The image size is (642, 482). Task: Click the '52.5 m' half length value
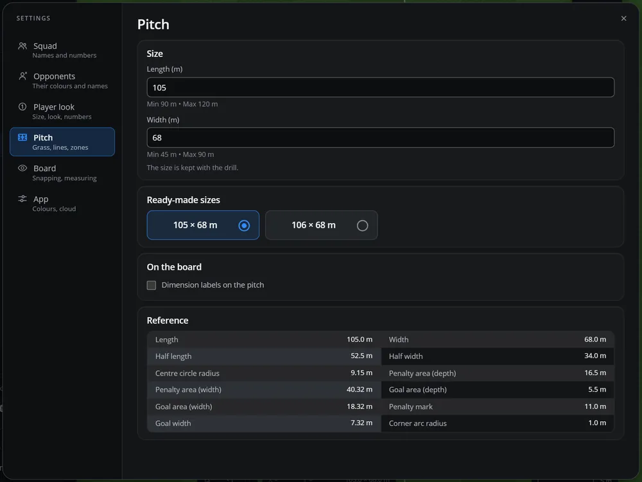coord(361,356)
